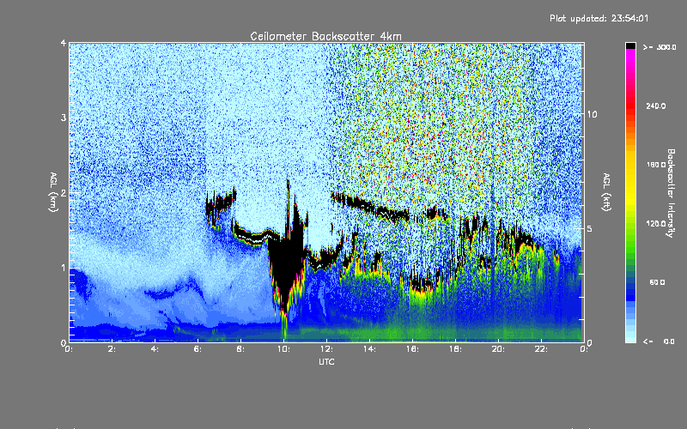Screen dimensions: 687x429
Task: Click the '10' kft tick label on right axis
Action: point(592,114)
